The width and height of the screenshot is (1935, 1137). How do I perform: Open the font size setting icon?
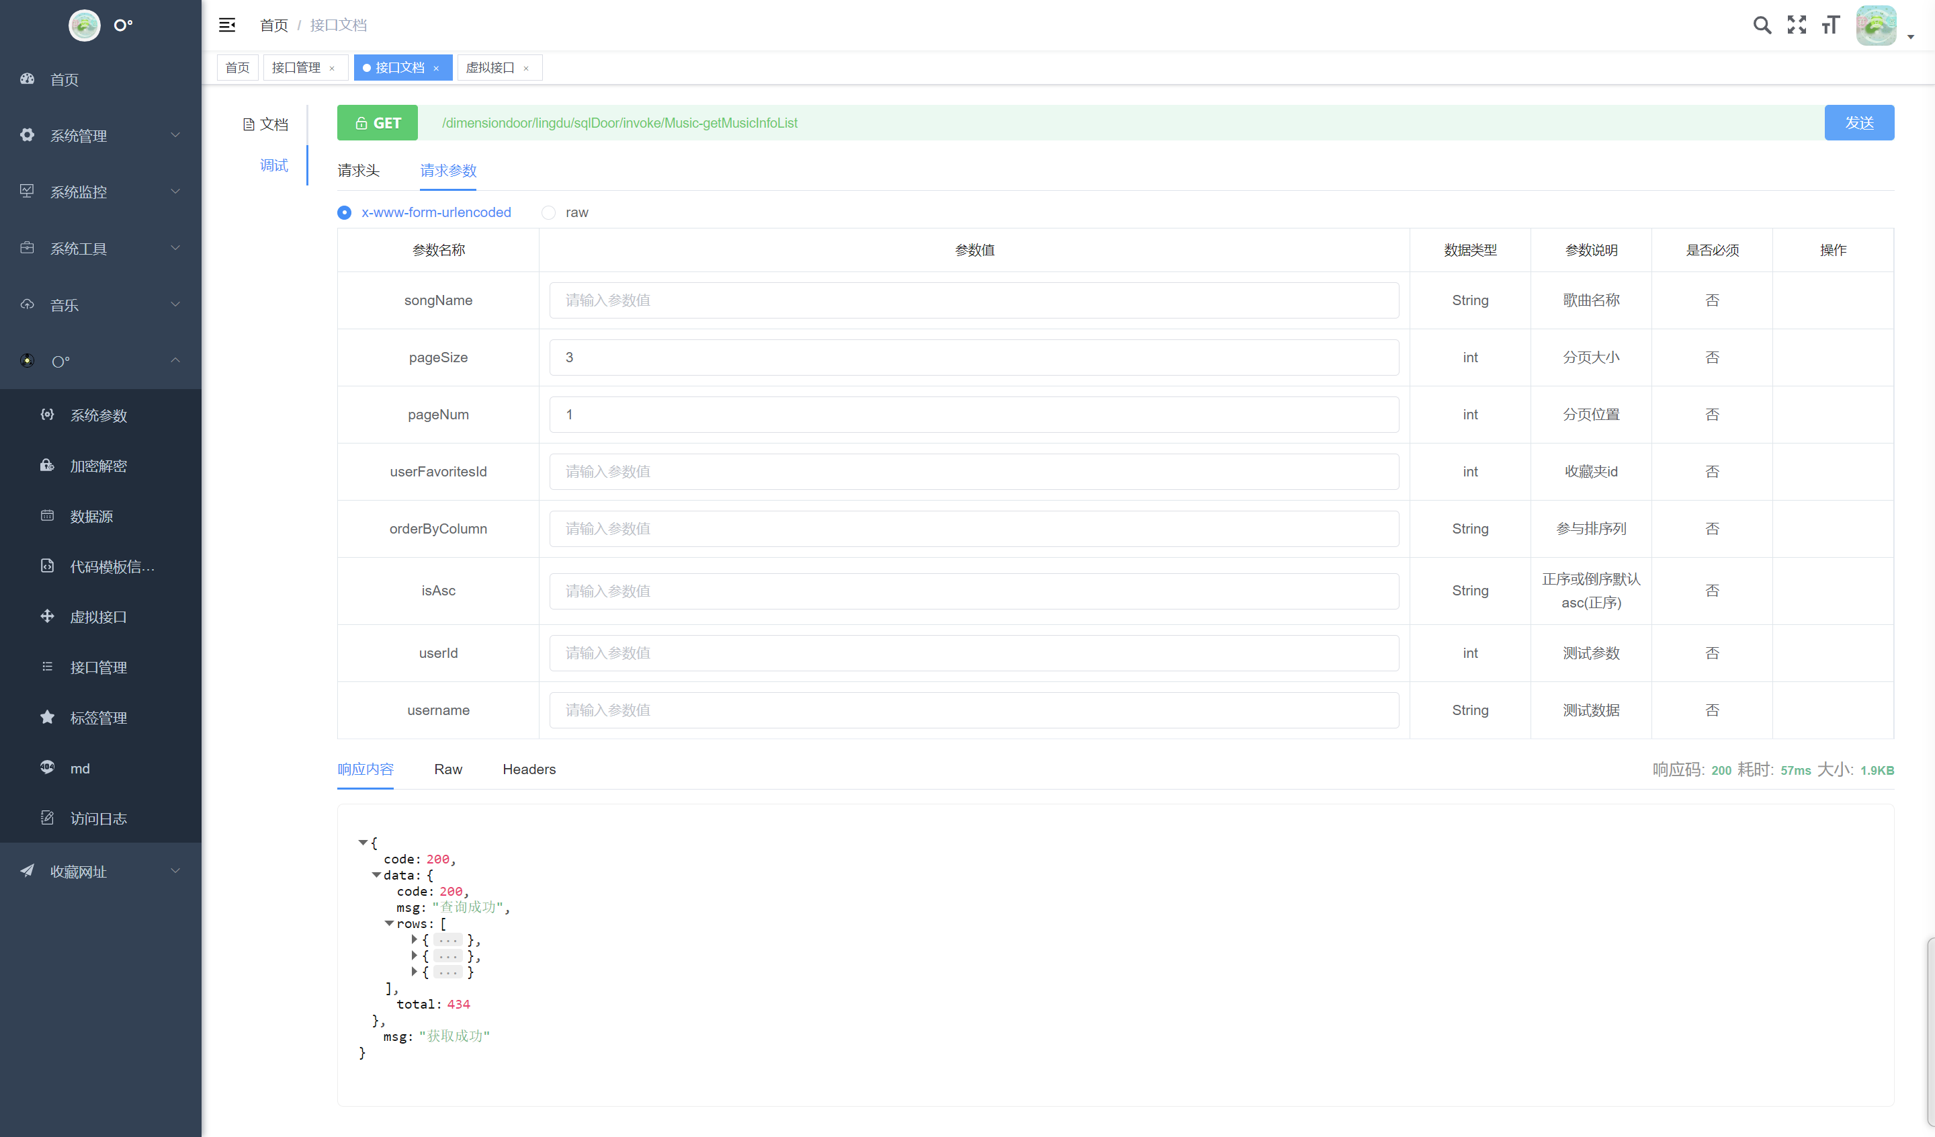tap(1831, 26)
